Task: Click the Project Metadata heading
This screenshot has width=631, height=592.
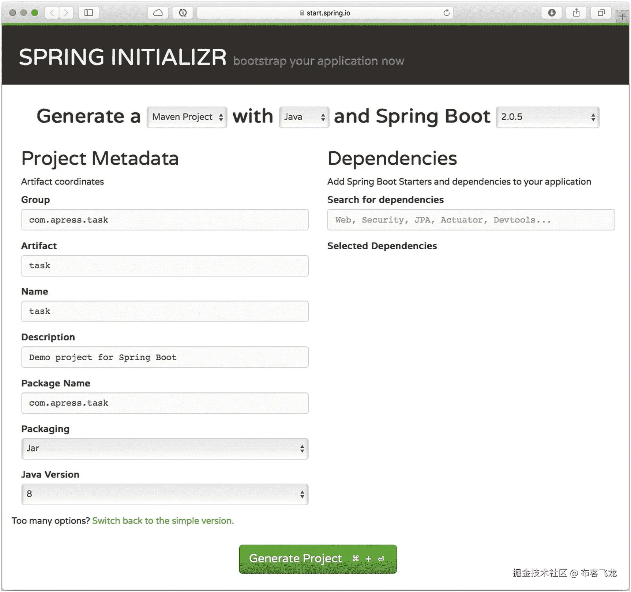Action: point(100,159)
